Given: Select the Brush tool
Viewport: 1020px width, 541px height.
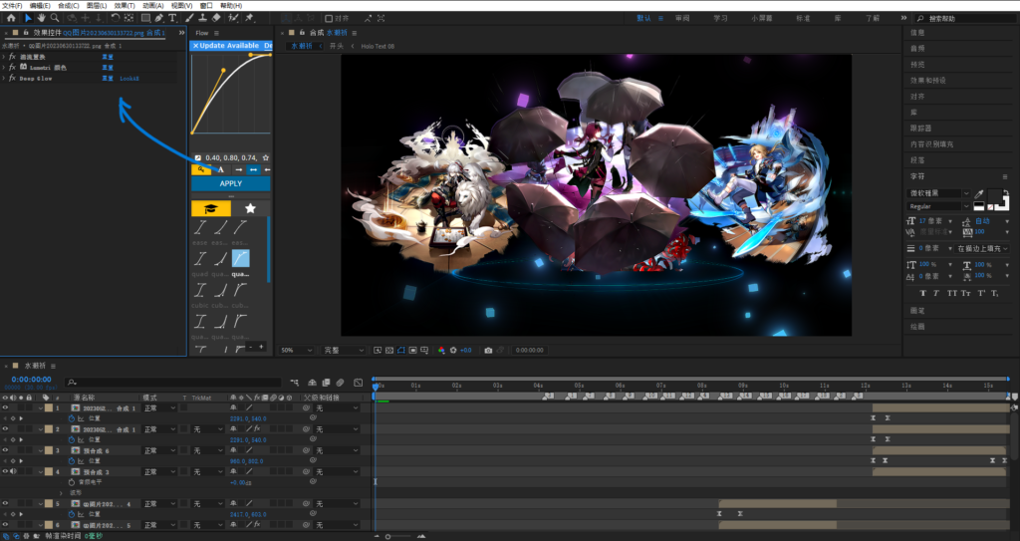Looking at the screenshot, I should 188,18.
